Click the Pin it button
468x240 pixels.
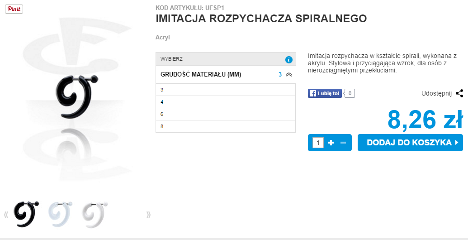14,9
